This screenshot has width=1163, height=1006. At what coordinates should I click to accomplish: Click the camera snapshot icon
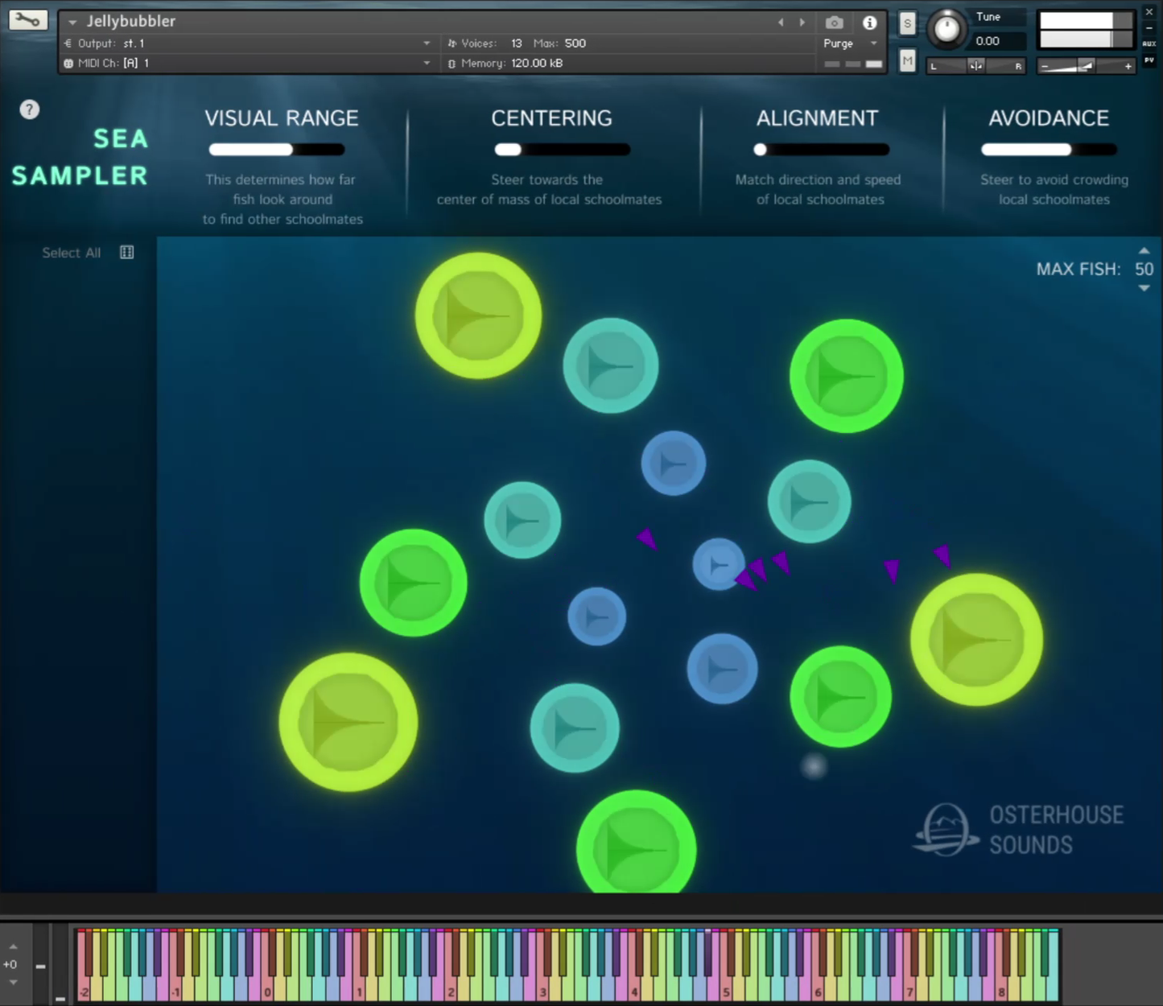835,23
